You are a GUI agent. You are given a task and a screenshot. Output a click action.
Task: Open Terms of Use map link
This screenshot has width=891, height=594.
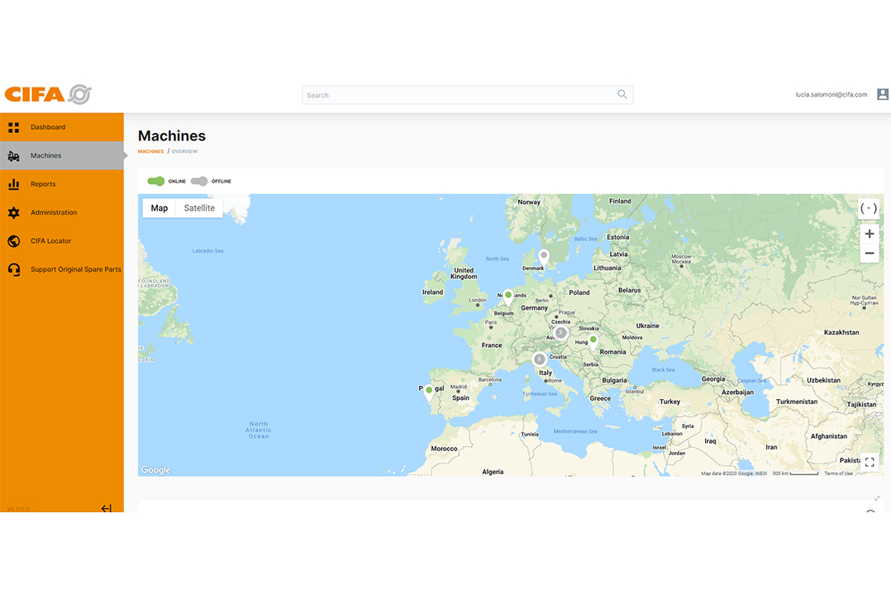(838, 473)
